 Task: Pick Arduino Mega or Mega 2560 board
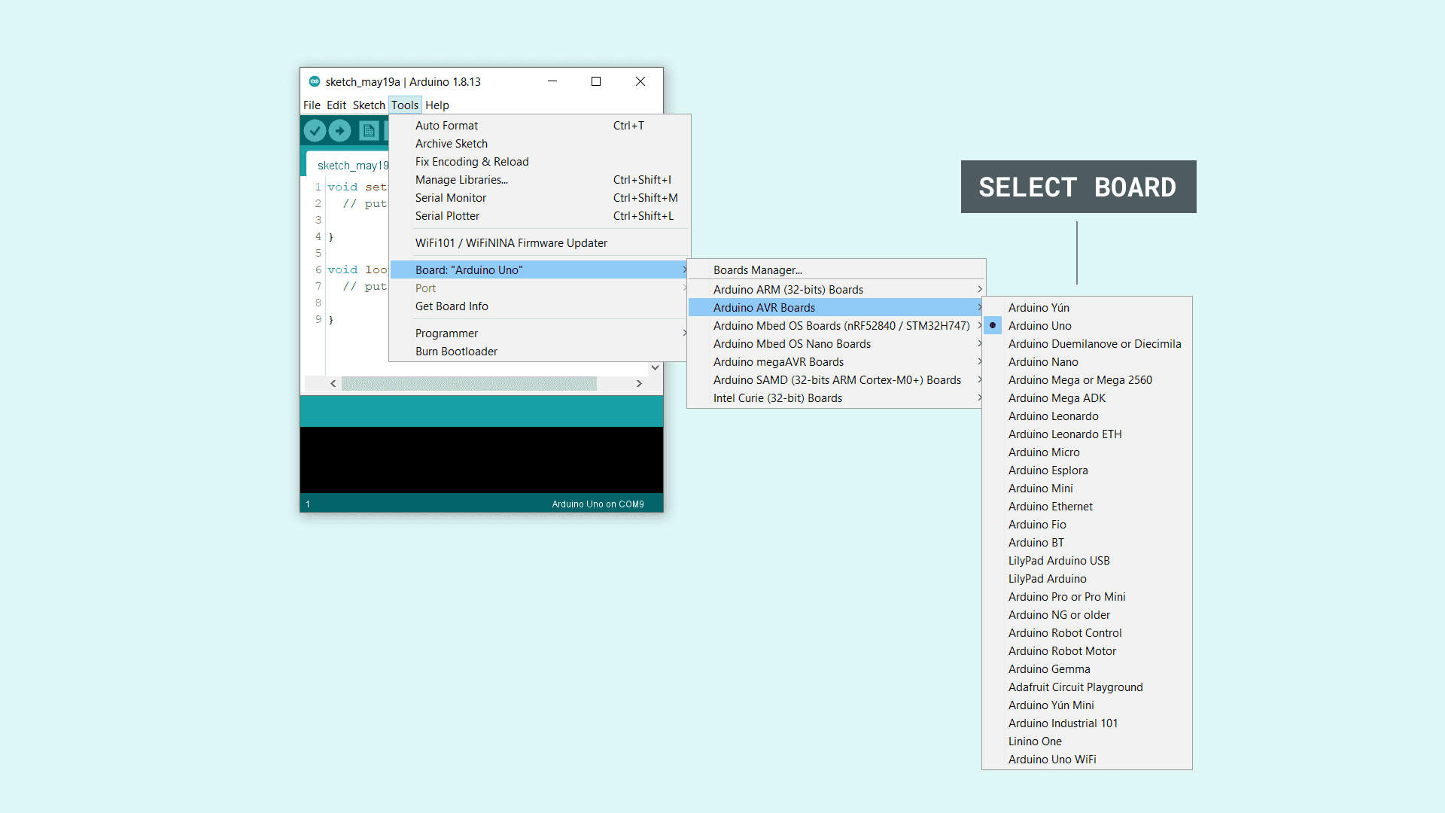pyautogui.click(x=1080, y=380)
